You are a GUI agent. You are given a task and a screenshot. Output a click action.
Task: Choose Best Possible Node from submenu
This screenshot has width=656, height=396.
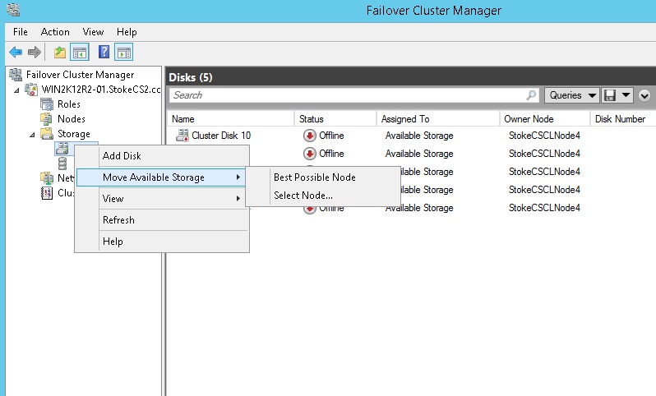pyautogui.click(x=323, y=177)
